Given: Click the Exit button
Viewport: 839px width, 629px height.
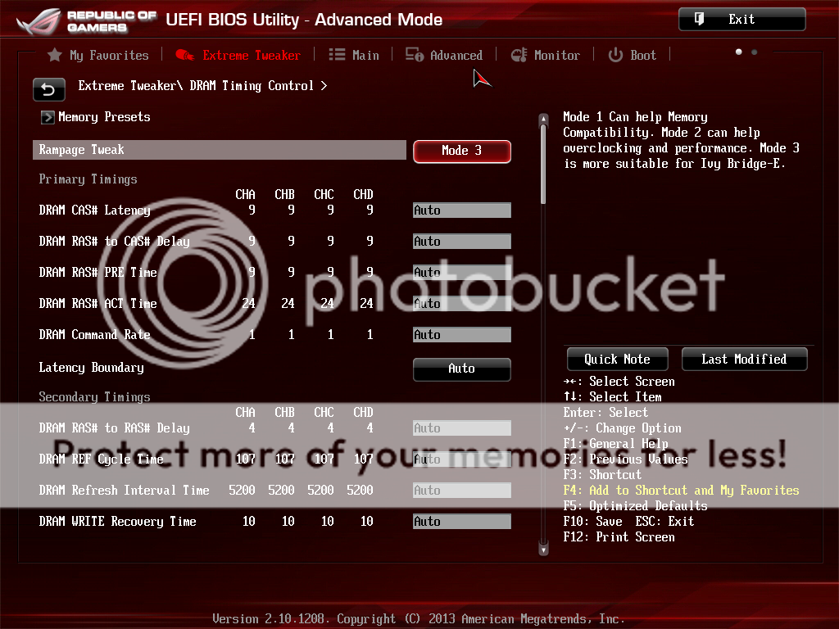Looking at the screenshot, I should coord(741,20).
